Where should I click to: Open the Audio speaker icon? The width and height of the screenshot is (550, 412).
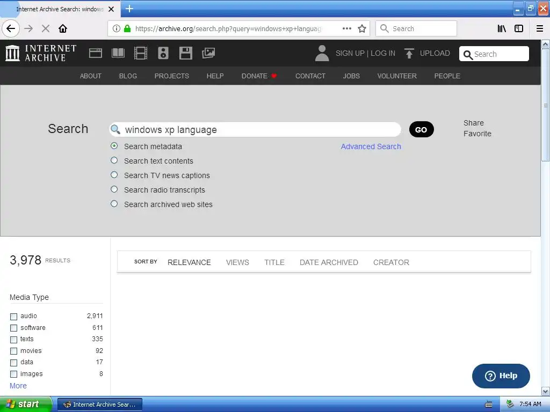point(163,53)
